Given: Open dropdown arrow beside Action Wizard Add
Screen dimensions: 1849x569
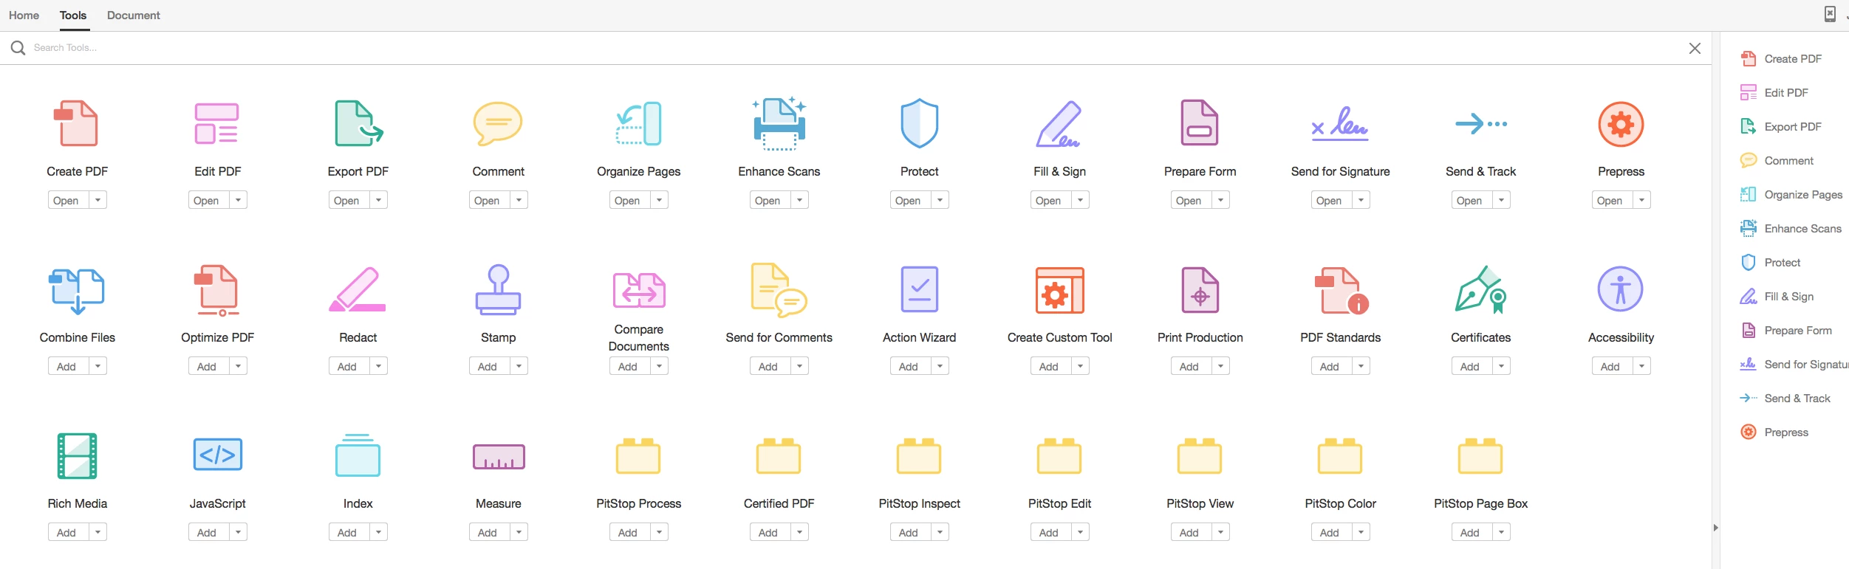Looking at the screenshot, I should coord(940,366).
